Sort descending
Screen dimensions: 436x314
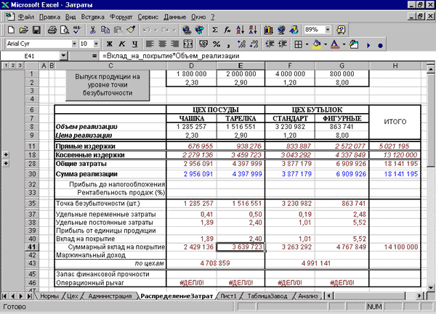click(253, 30)
